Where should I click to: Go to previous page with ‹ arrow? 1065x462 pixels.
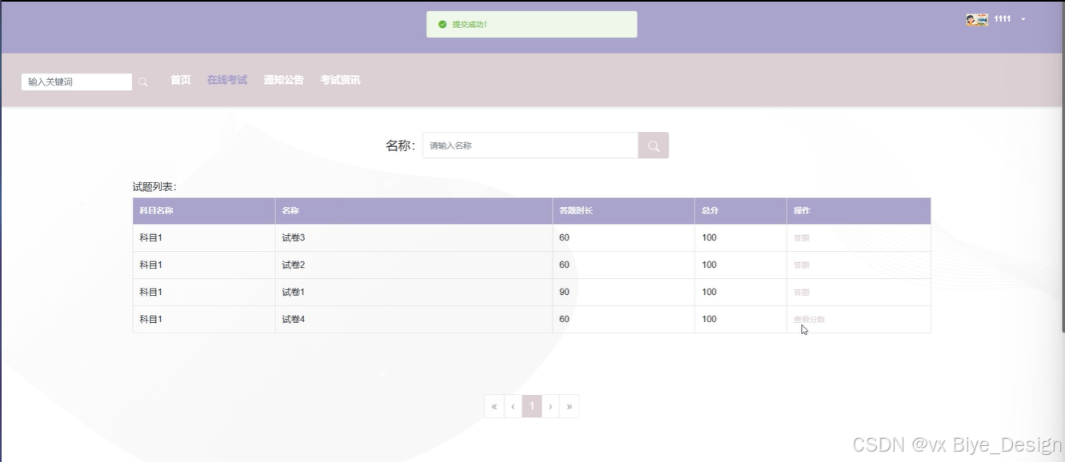tap(513, 406)
